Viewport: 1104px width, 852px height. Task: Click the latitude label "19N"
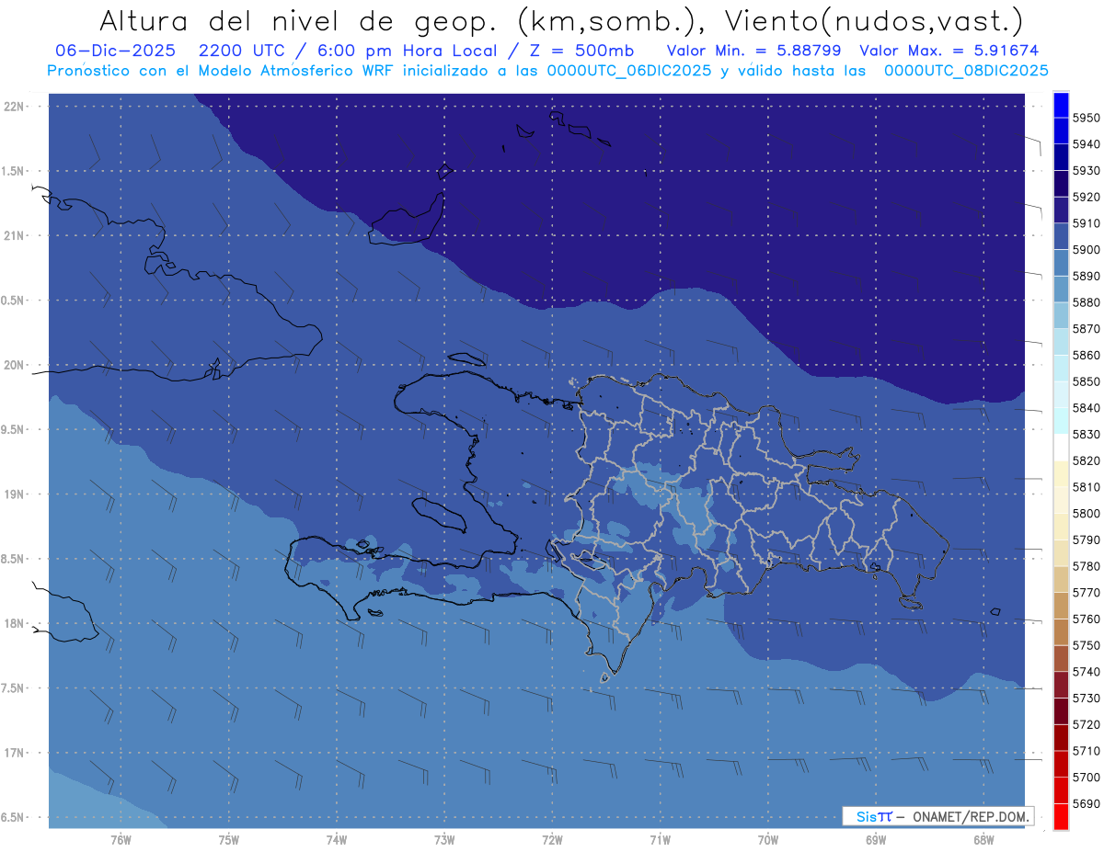click(14, 494)
